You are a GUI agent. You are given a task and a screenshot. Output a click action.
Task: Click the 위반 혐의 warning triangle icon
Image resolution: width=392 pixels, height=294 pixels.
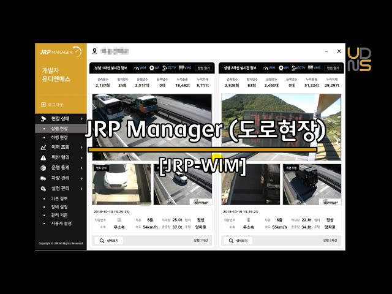[x=43, y=157]
